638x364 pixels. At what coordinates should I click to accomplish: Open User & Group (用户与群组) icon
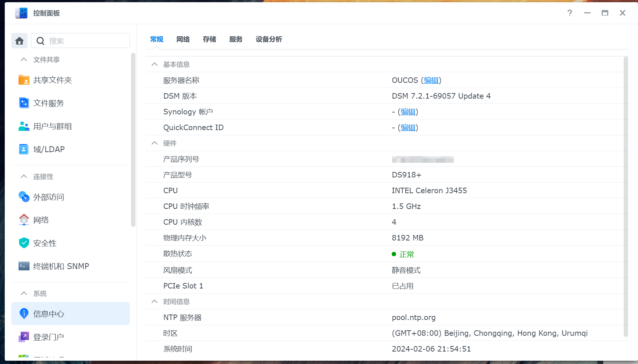click(x=24, y=126)
